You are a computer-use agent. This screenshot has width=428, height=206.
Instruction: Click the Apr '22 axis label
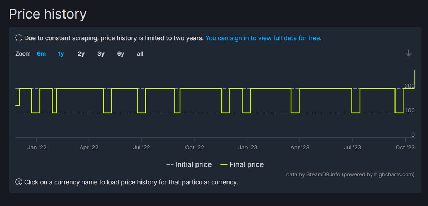coord(89,147)
